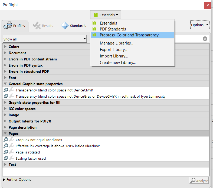Click the diamond Standards icon
The height and width of the screenshot is (188, 213).
tap(65, 25)
